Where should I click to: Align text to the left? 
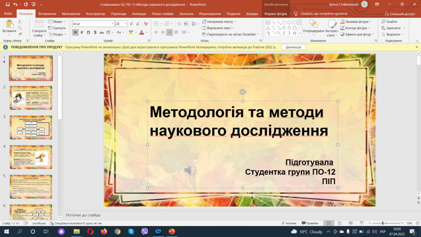pos(156,32)
